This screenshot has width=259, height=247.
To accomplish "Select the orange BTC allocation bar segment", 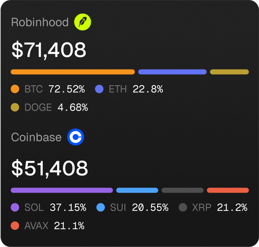I will click(x=72, y=72).
